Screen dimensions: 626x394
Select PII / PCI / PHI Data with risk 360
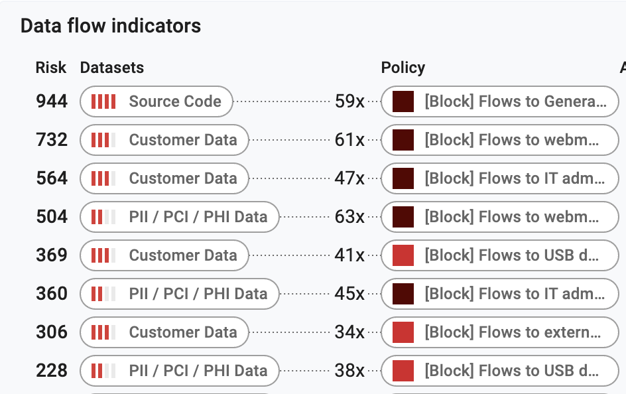[x=198, y=294]
